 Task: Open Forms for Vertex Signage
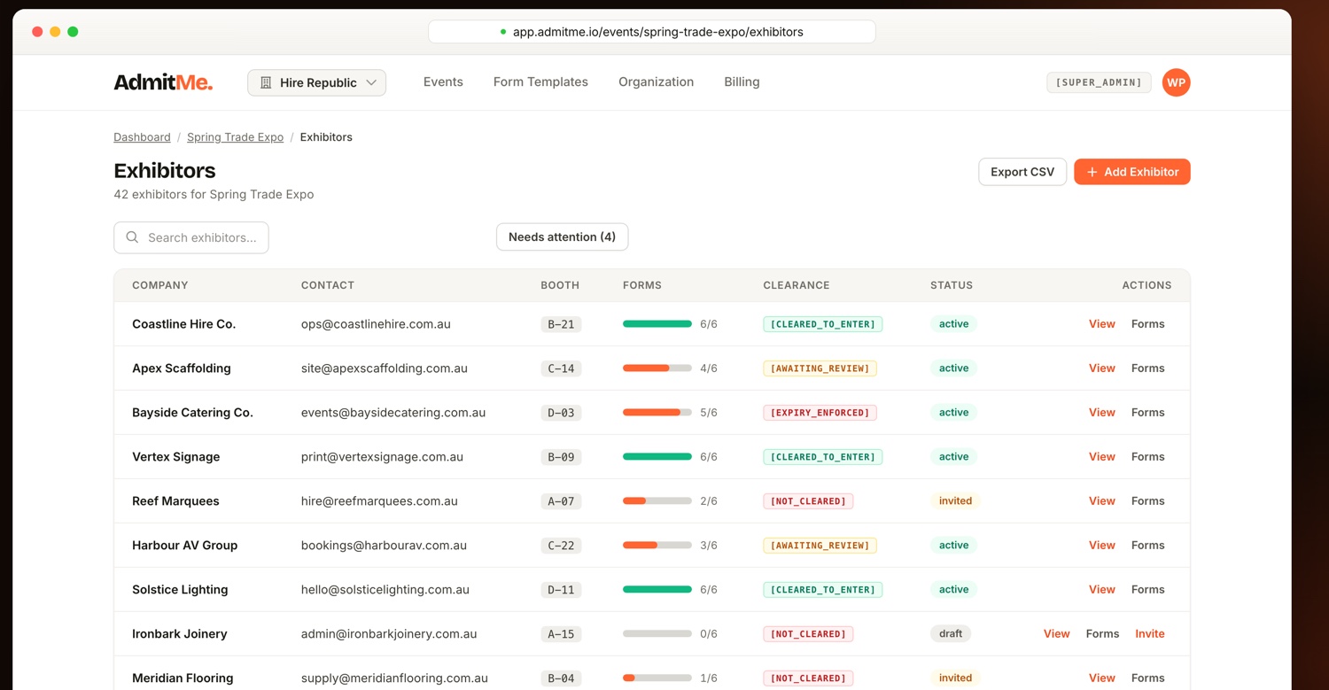pyautogui.click(x=1147, y=457)
